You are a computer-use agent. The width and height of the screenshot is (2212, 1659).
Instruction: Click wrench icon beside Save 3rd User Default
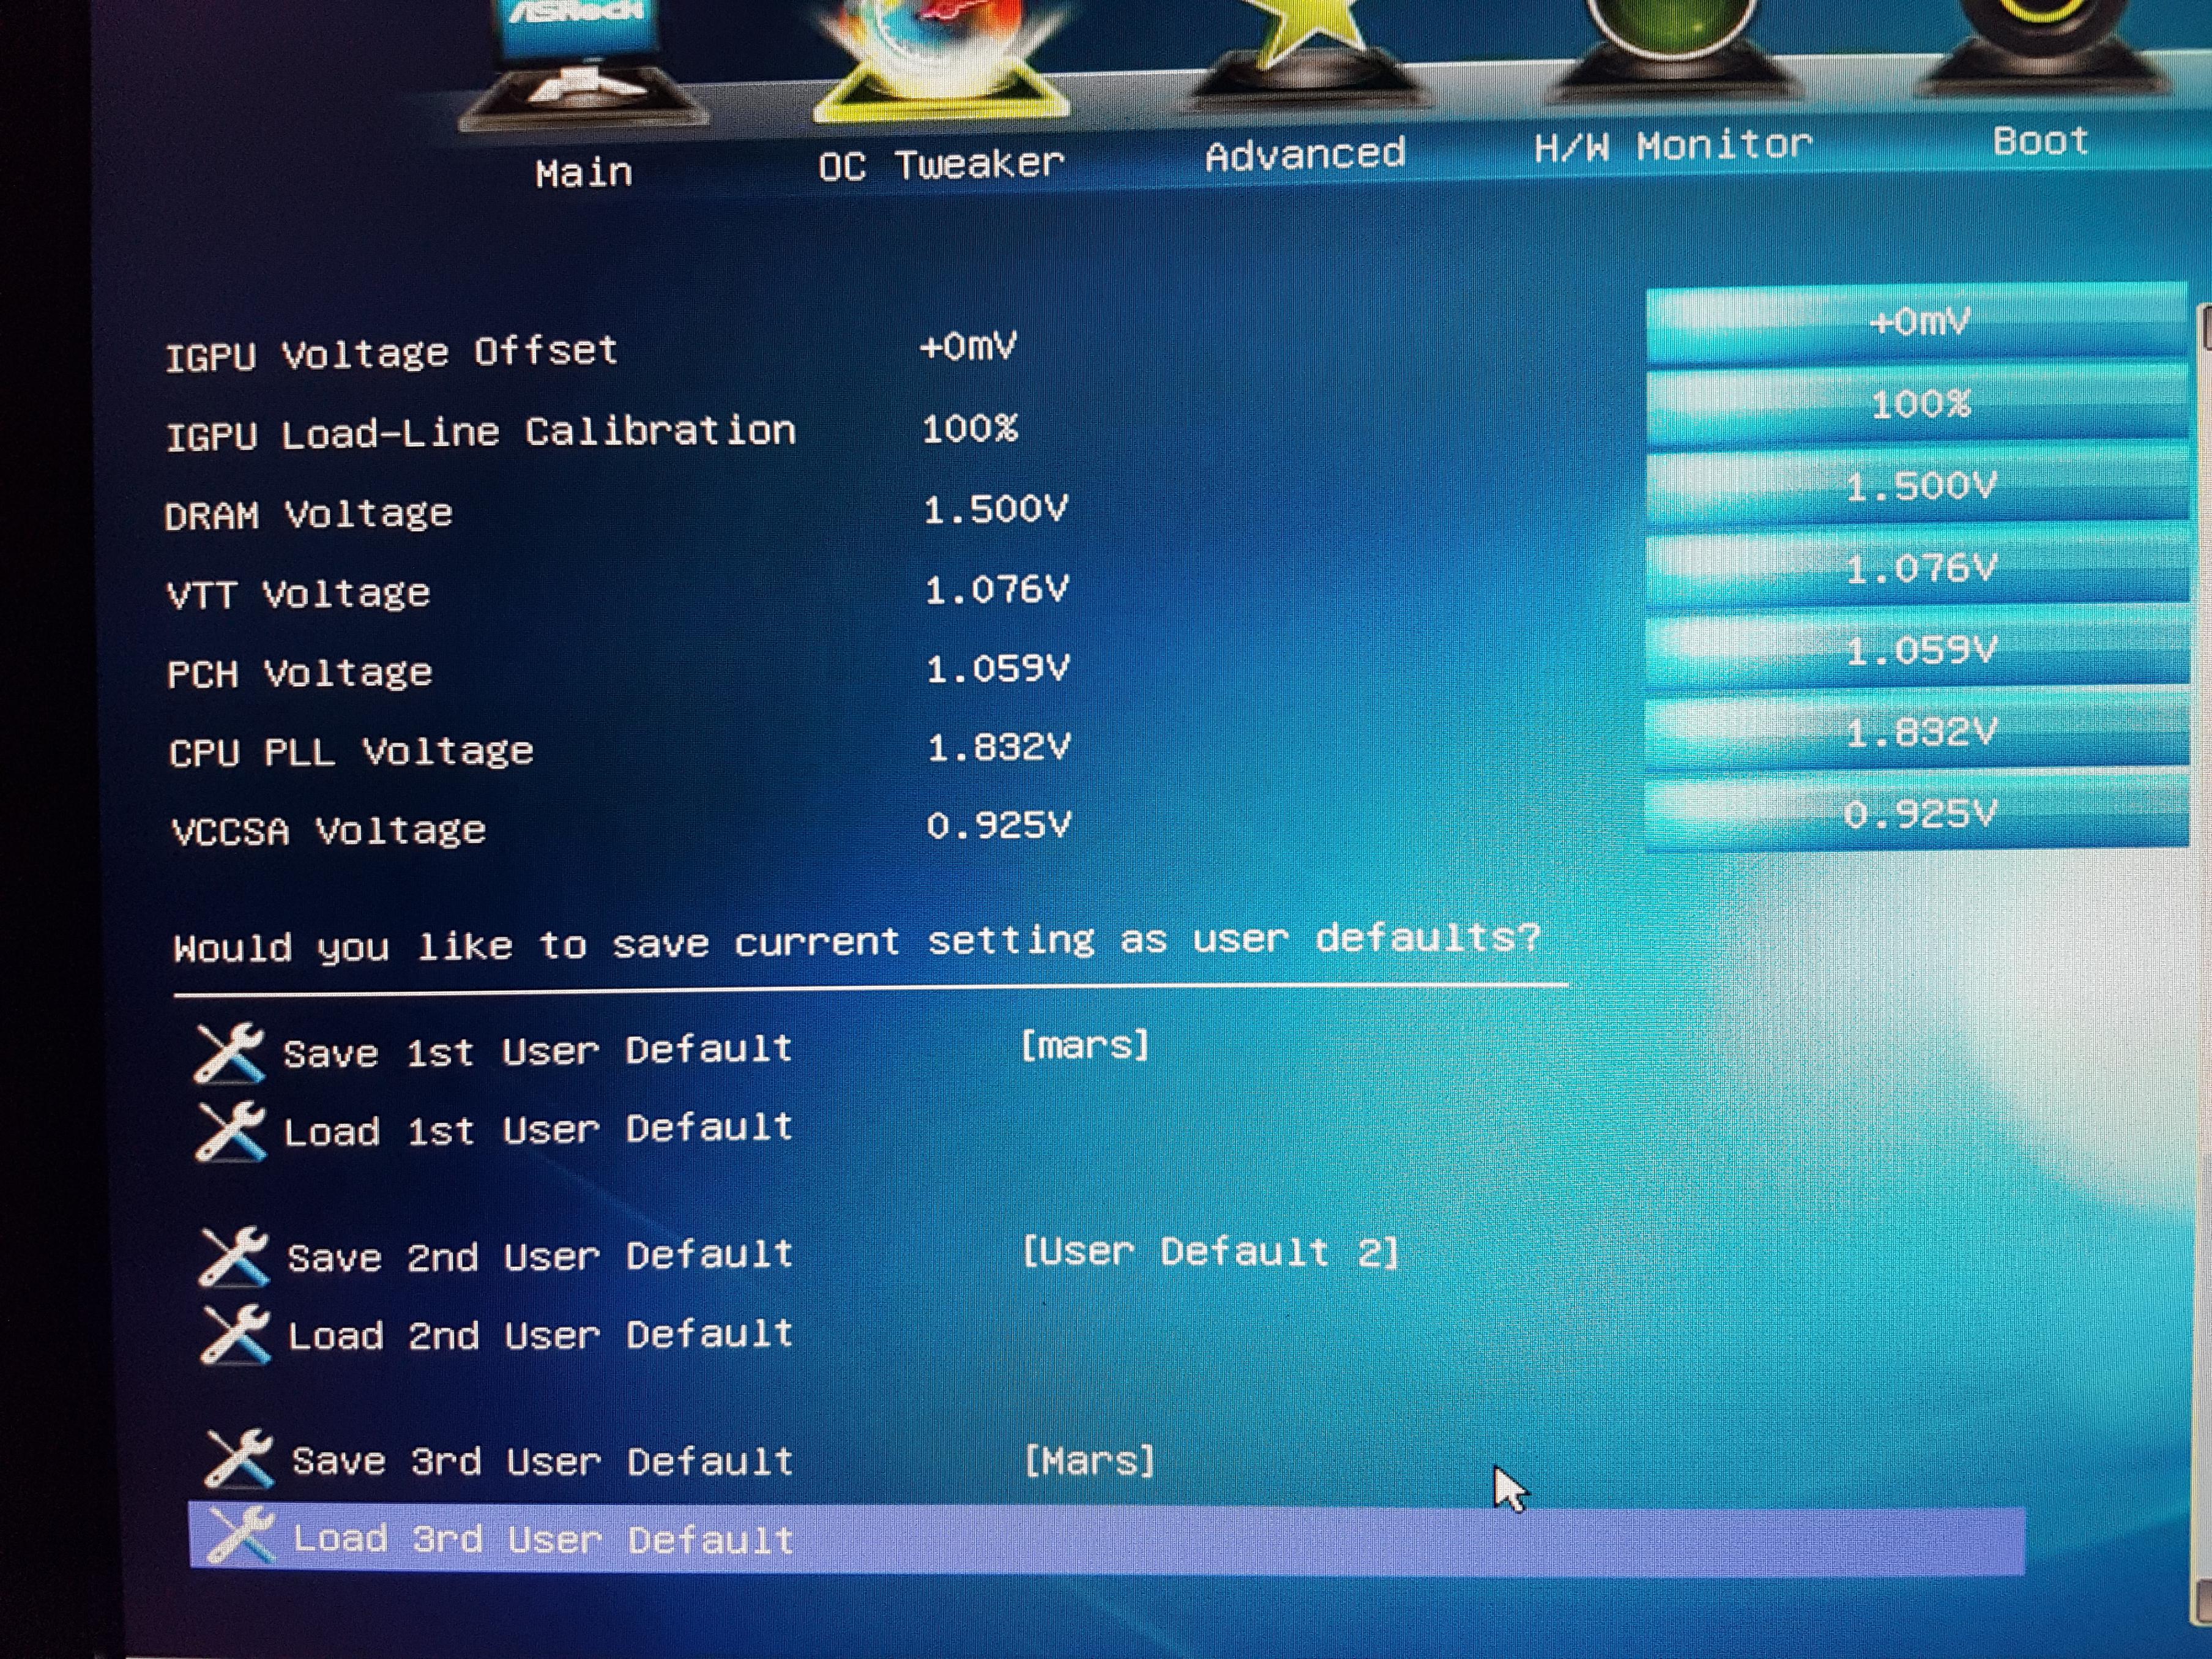(239, 1459)
